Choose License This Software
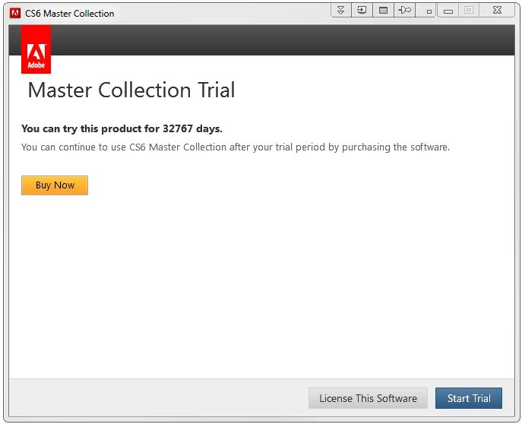 [368, 398]
